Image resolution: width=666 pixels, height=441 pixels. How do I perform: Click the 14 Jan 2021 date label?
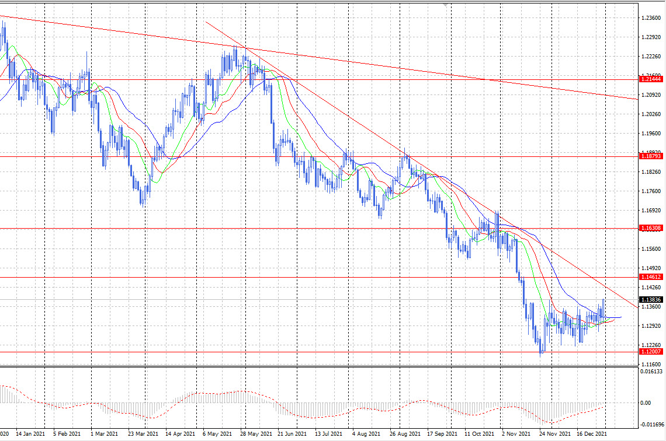tap(30, 434)
